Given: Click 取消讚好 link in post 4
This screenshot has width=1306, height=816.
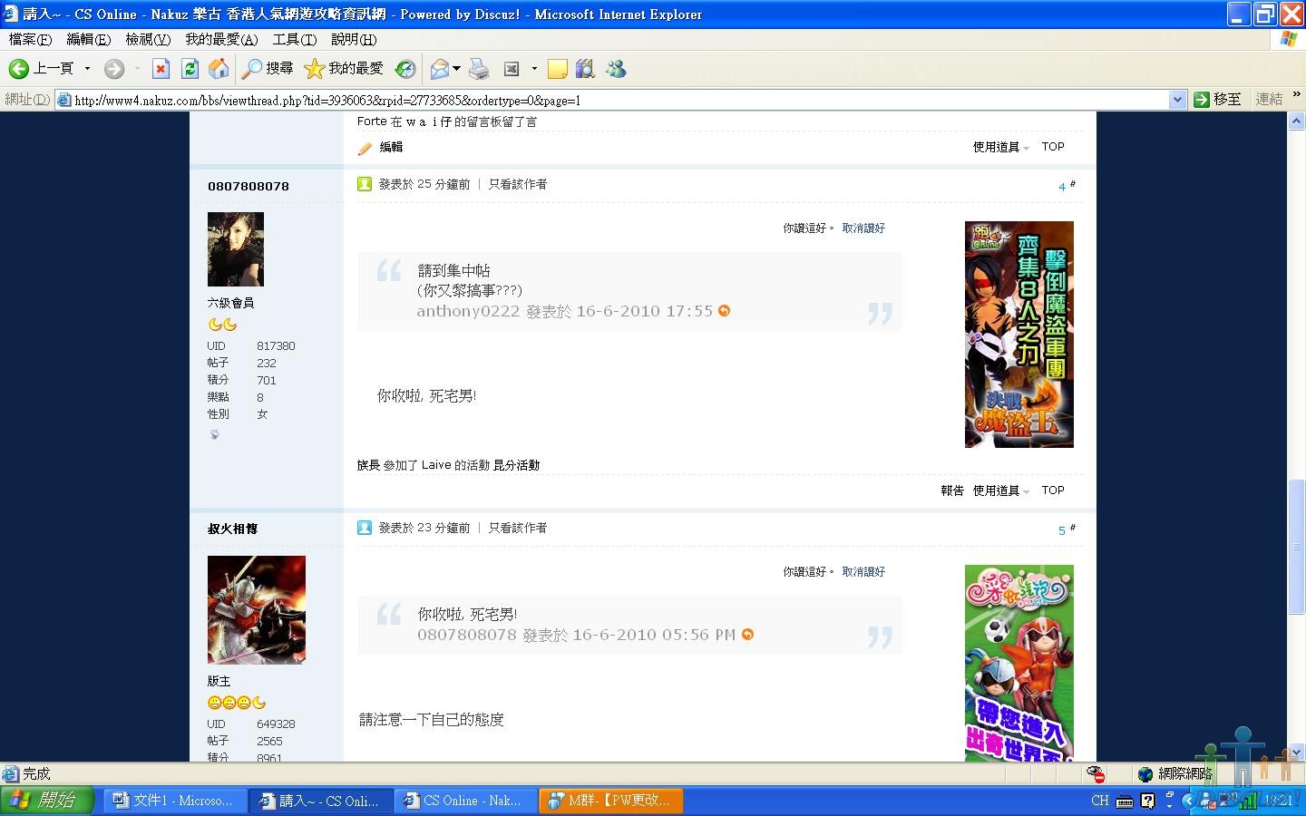Looking at the screenshot, I should click(863, 228).
